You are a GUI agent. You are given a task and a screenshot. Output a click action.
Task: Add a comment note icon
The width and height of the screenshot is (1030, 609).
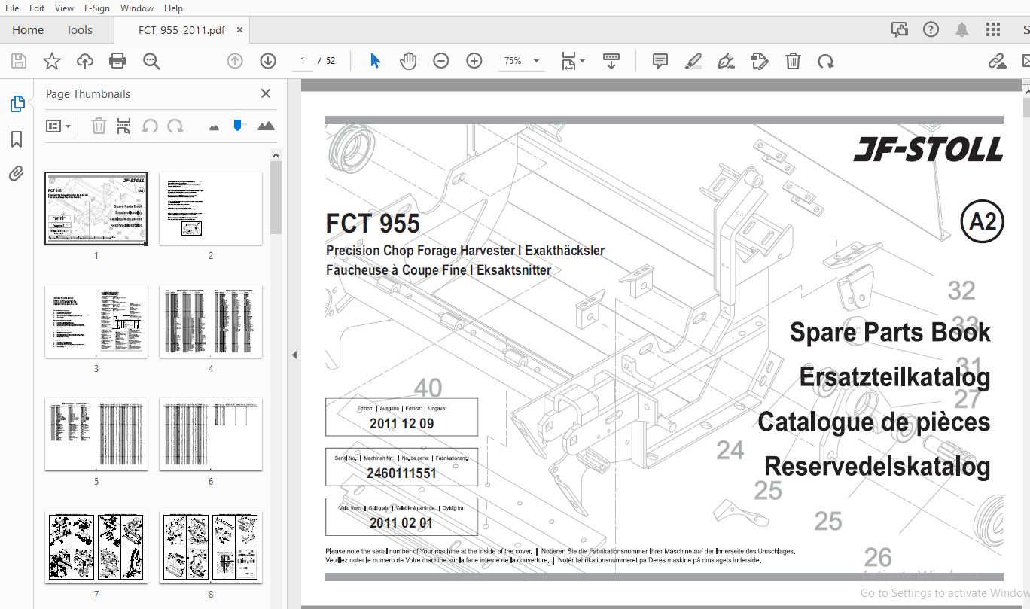pos(660,61)
